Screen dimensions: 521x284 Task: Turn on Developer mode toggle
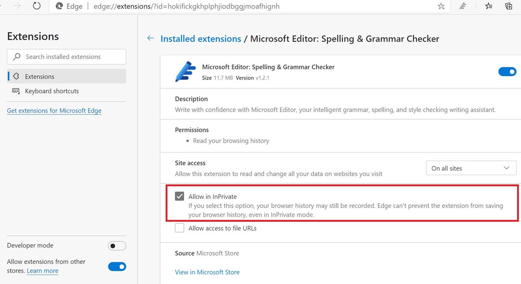coord(117,246)
